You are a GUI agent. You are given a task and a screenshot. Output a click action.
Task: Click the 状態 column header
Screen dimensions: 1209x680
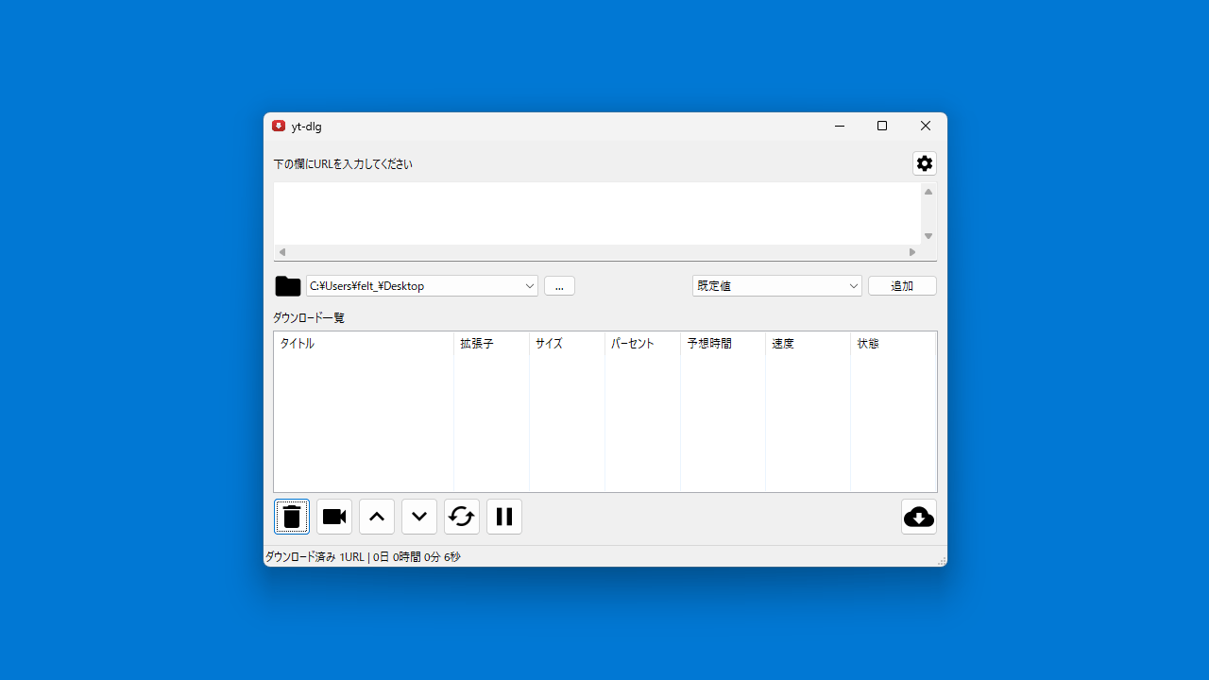coord(894,344)
